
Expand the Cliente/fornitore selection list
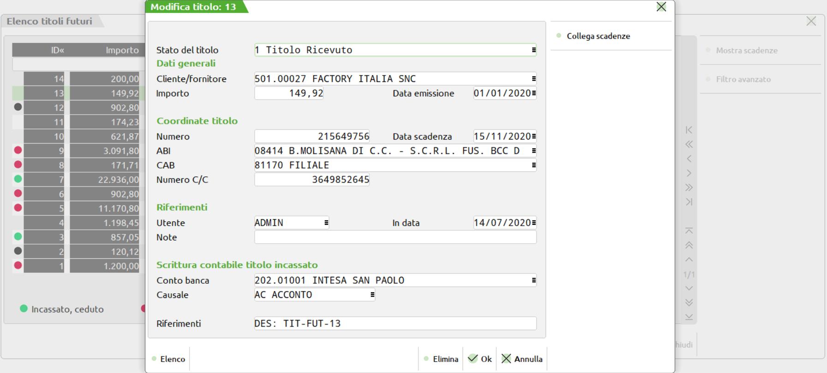[x=534, y=79]
